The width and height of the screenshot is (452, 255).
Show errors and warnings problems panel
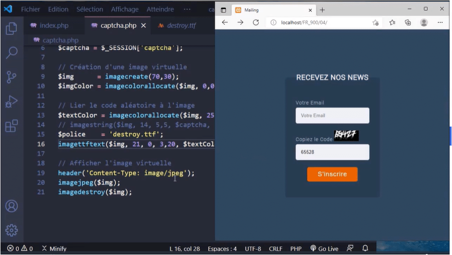click(20, 248)
